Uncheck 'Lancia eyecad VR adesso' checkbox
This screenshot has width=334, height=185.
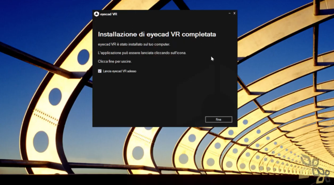(x=100, y=71)
